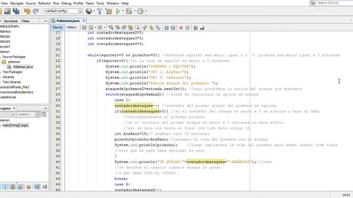Click the Debug Project icon
The height and width of the screenshot is (198, 353).
[x=129, y=11]
